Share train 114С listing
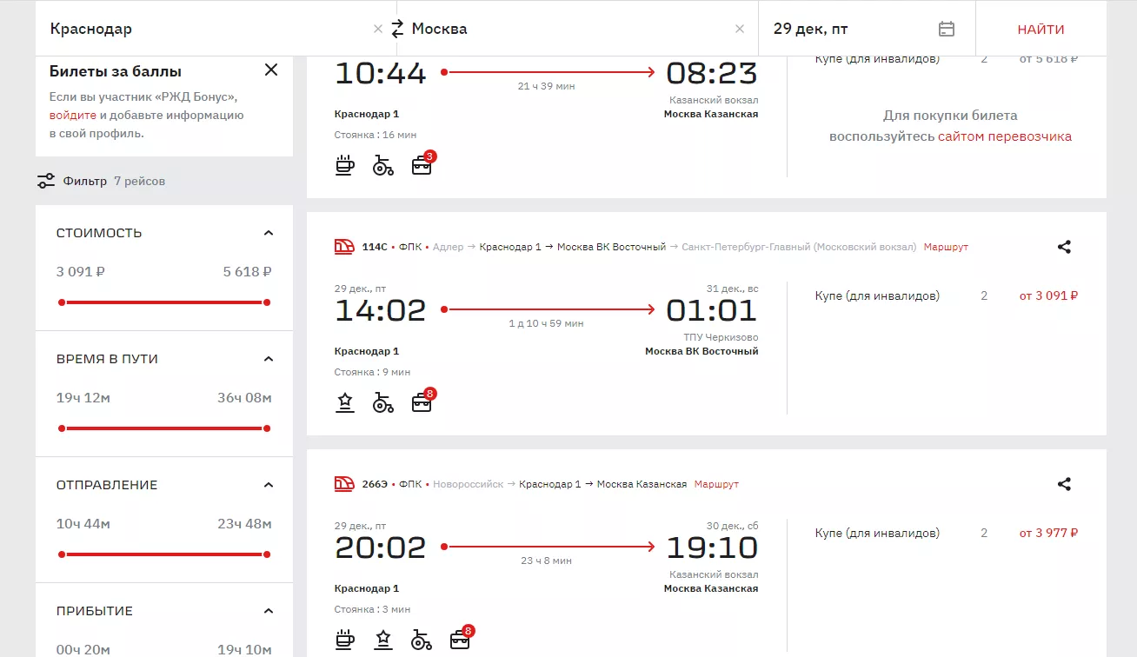The height and width of the screenshot is (657, 1137). (1064, 247)
